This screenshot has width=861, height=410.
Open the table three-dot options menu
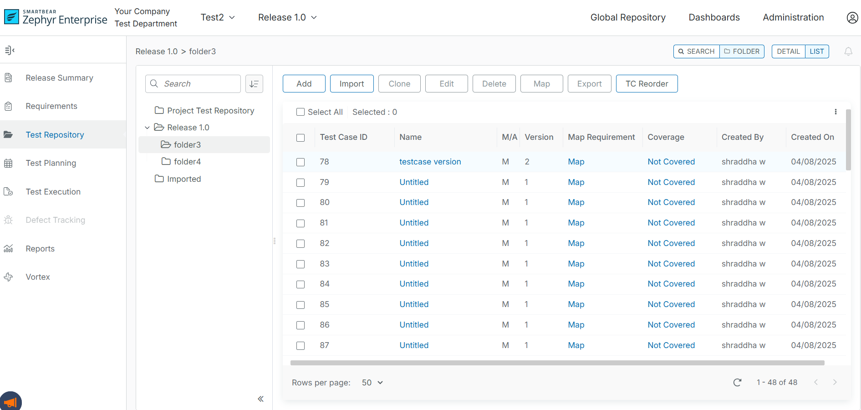(x=835, y=112)
